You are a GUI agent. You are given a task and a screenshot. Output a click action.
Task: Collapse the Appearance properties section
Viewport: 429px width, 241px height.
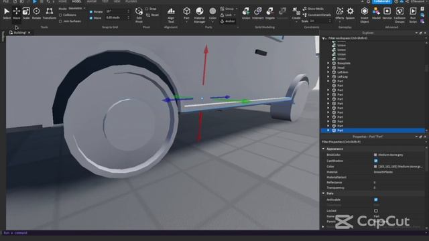[323, 149]
